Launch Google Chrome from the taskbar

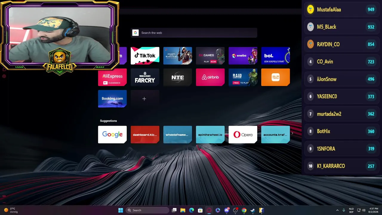(244, 210)
